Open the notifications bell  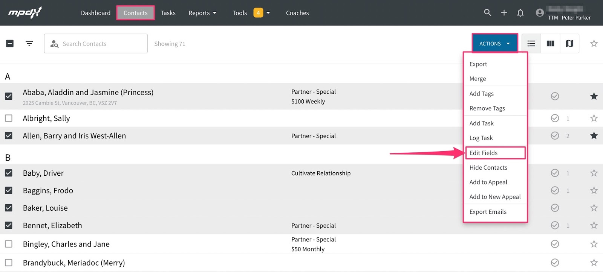[x=520, y=13]
